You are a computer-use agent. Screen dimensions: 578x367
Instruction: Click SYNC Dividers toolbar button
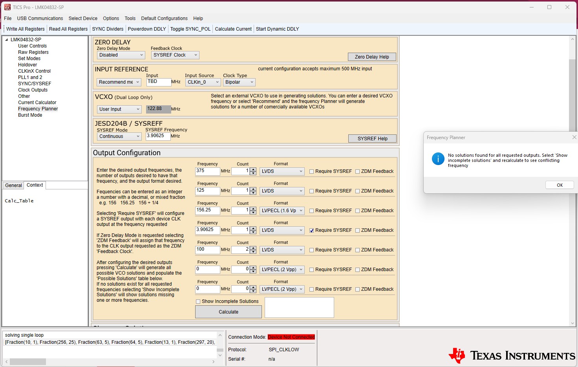click(x=108, y=29)
